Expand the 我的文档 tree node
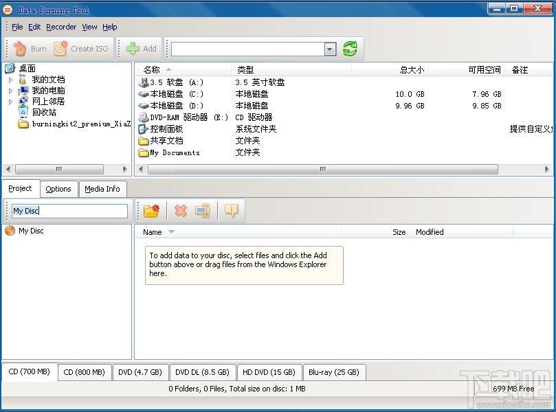The height and width of the screenshot is (412, 556). pos(10,80)
